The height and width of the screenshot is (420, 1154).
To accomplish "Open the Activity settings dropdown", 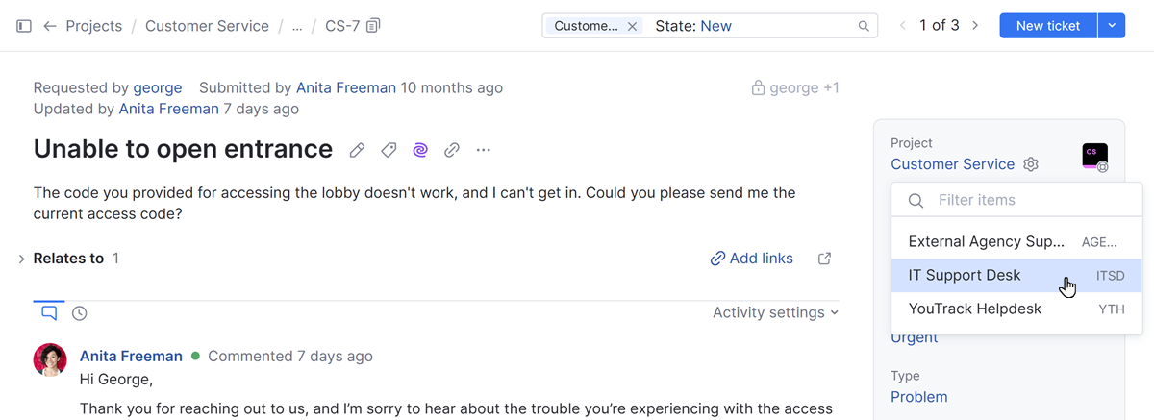I will pyautogui.click(x=775, y=312).
